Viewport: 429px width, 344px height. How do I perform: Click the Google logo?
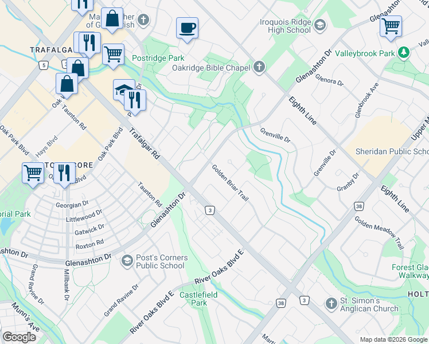coord(19,338)
